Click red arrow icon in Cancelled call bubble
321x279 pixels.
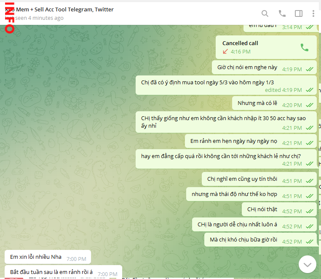tap(225, 52)
